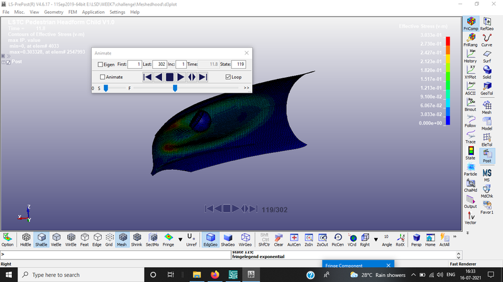Select the EdgGeo edge geometry icon

[x=211, y=240]
